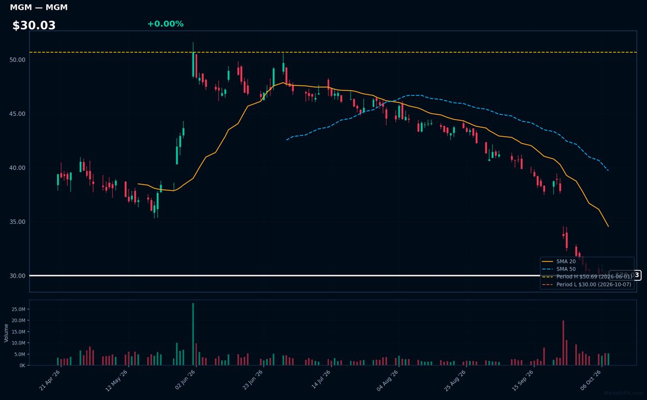Screen dimensions: 647x400
Task: Click the 0K volume axis label
Action: 22,365
